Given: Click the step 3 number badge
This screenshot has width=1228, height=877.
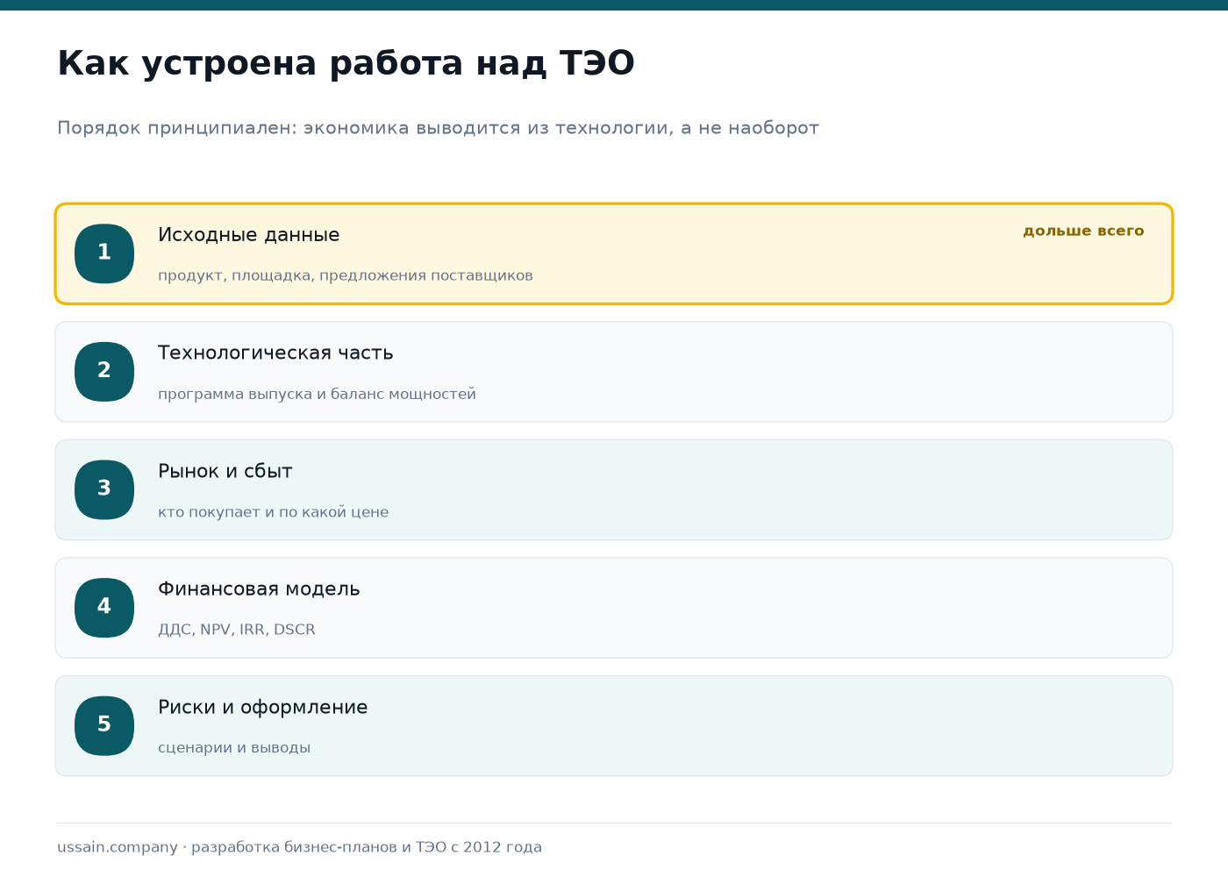Looking at the screenshot, I should tap(104, 489).
